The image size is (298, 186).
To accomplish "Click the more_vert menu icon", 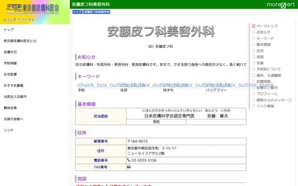I will pos(283,5).
